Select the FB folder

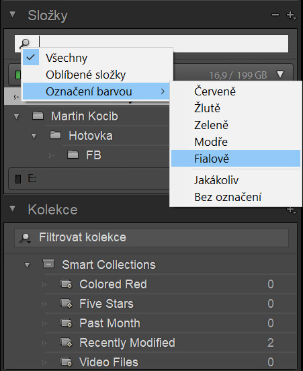pos(93,155)
